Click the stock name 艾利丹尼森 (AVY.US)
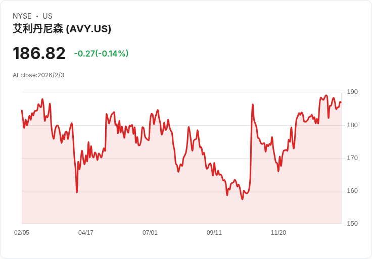Screen dimensions: 372x259 pos(62,29)
